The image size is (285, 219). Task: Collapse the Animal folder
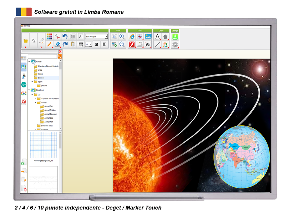pyautogui.click(x=36, y=103)
